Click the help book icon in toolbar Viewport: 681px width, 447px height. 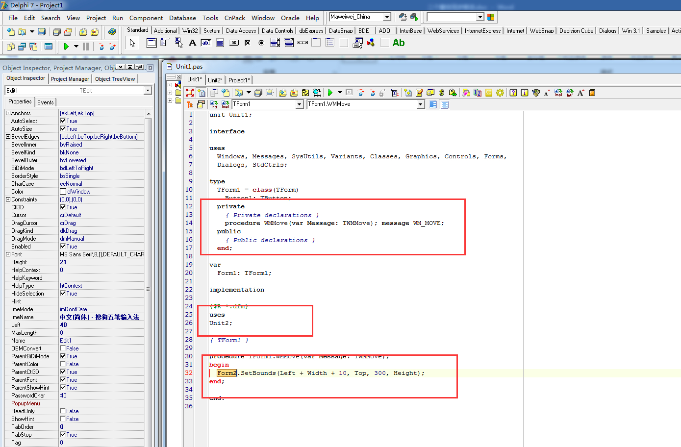pos(112,32)
